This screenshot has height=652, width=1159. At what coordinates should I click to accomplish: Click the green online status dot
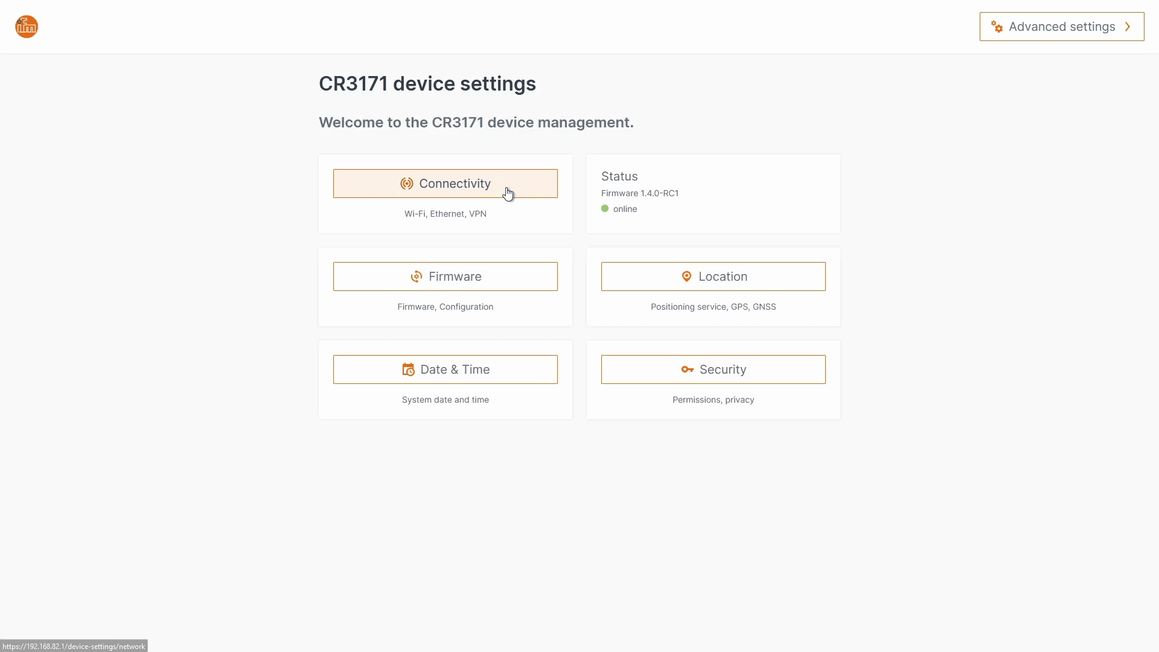(605, 209)
